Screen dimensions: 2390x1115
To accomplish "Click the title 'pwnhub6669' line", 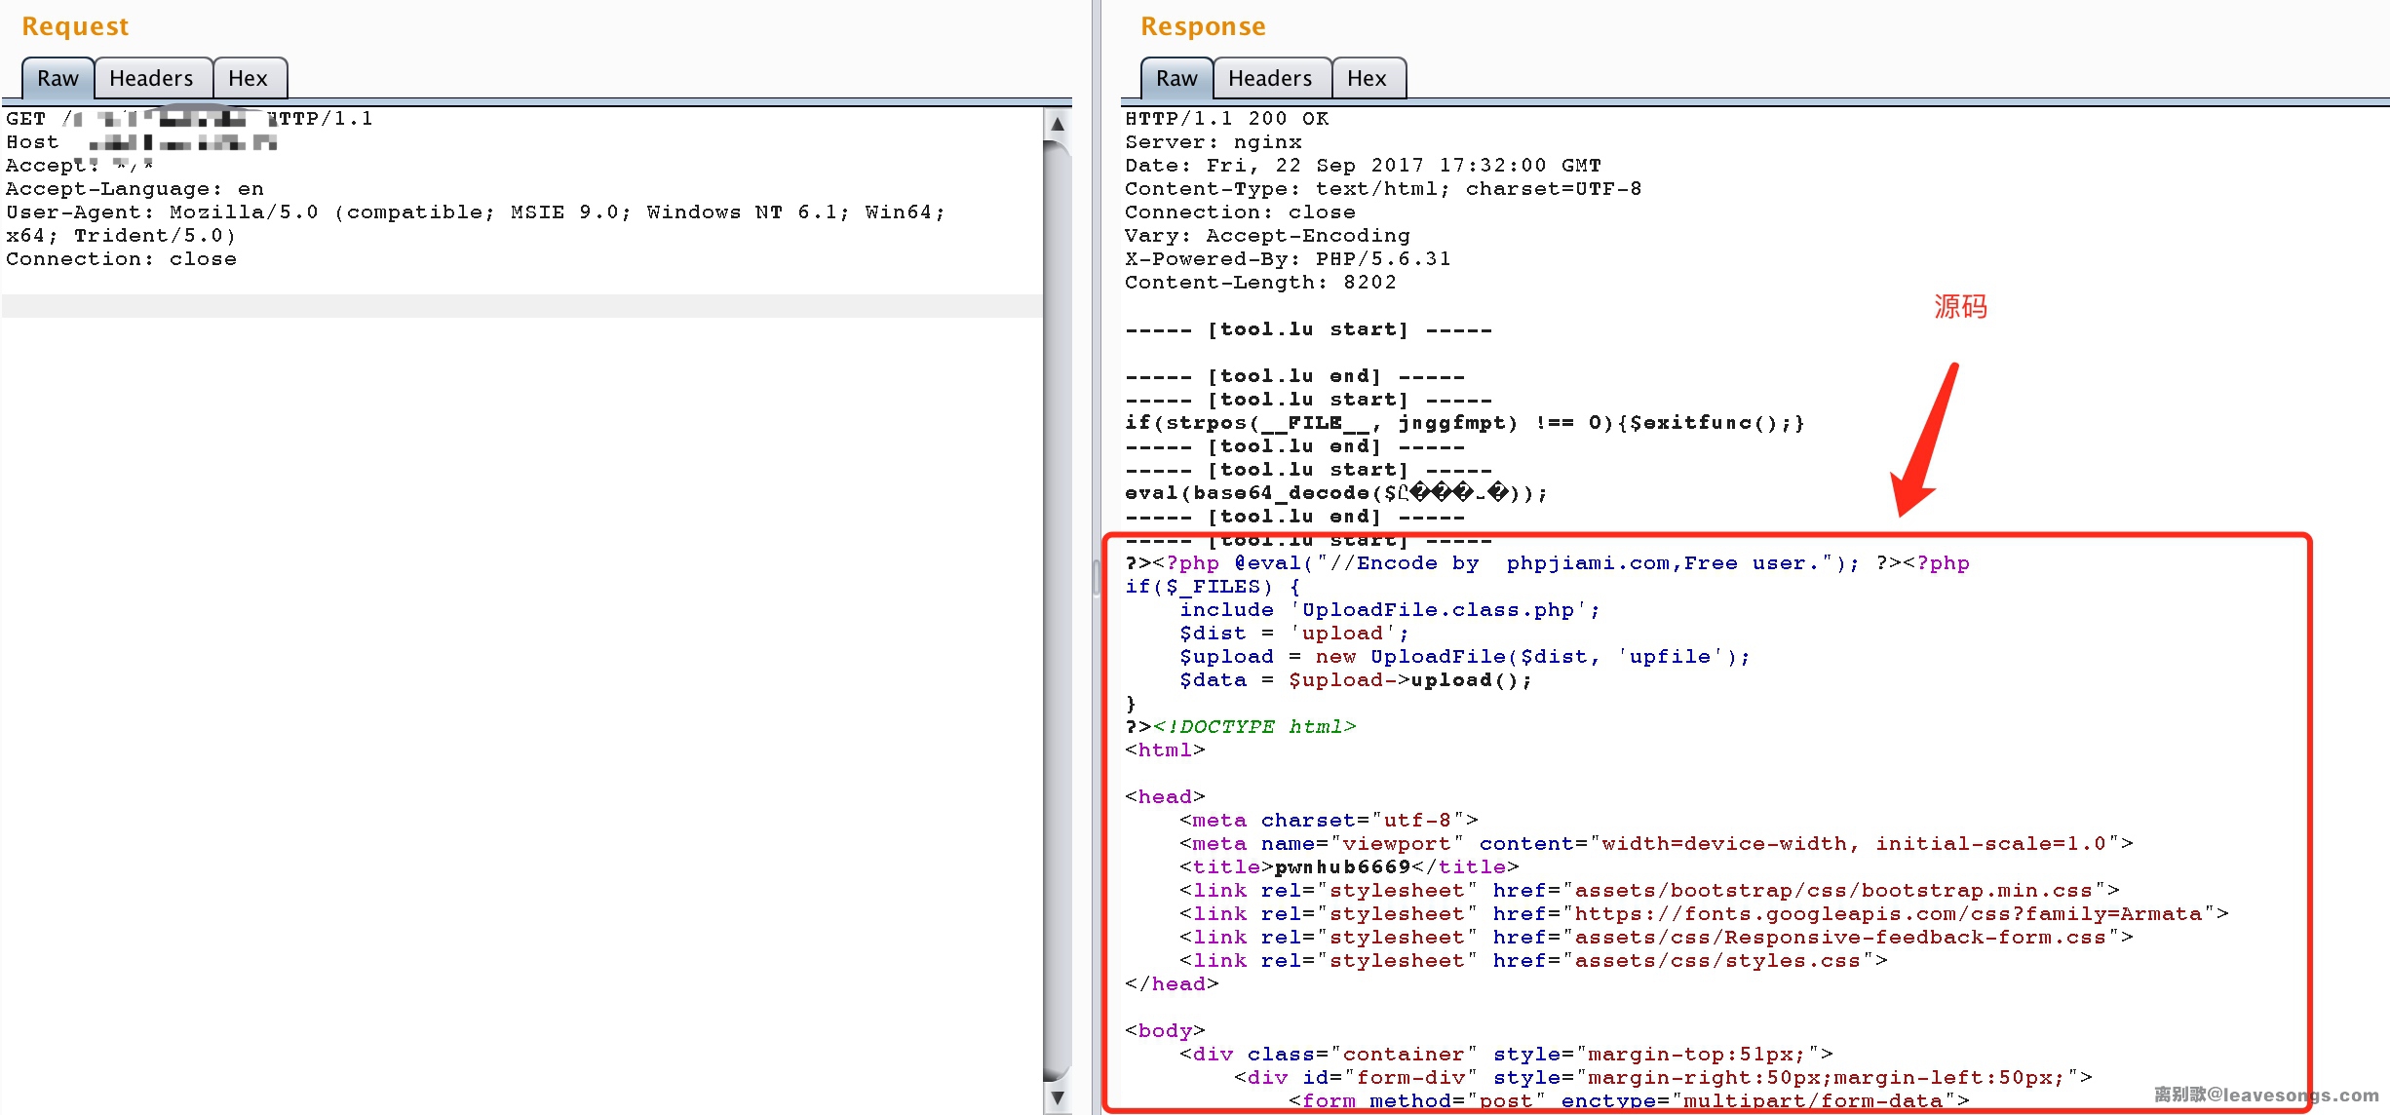I will pos(1349,867).
